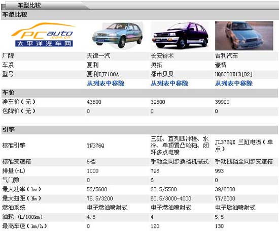Click the 厂牌 row label
Viewport: 279px width, 231px height.
[x=8, y=56]
